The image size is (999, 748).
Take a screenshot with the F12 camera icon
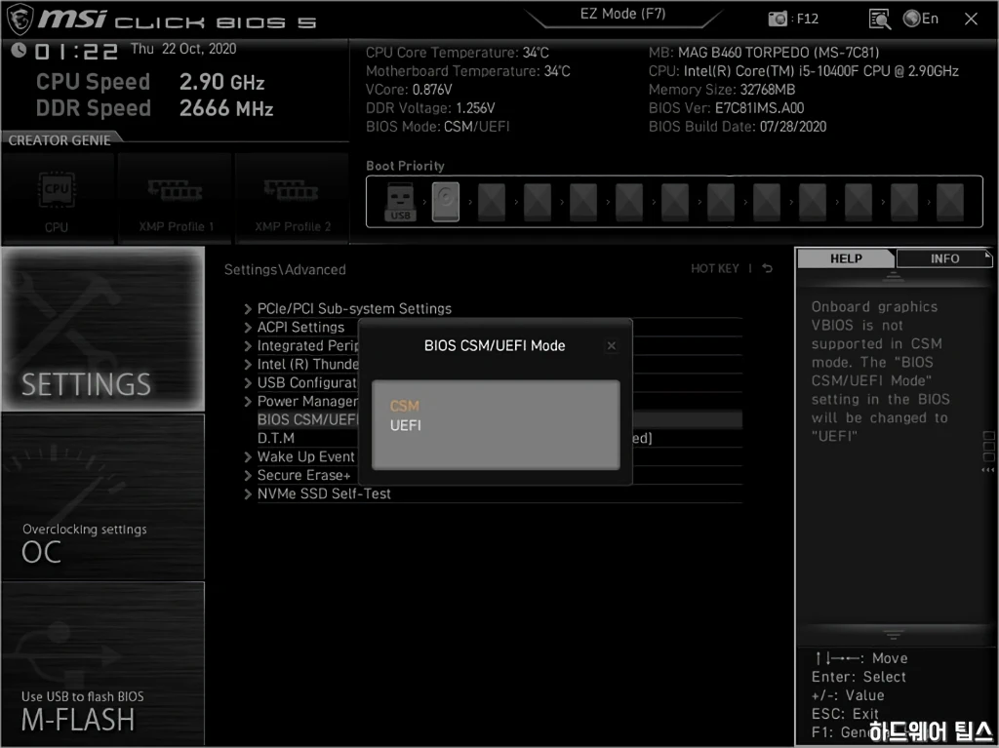(x=778, y=20)
